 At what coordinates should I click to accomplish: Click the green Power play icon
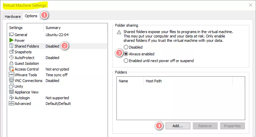coord(11,40)
